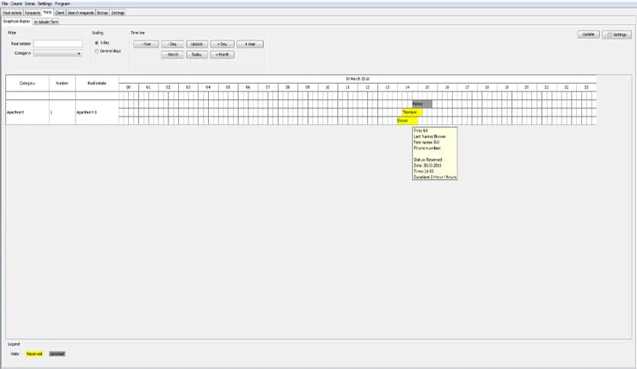
Task: Open the top-right Settings button
Action: coord(616,34)
